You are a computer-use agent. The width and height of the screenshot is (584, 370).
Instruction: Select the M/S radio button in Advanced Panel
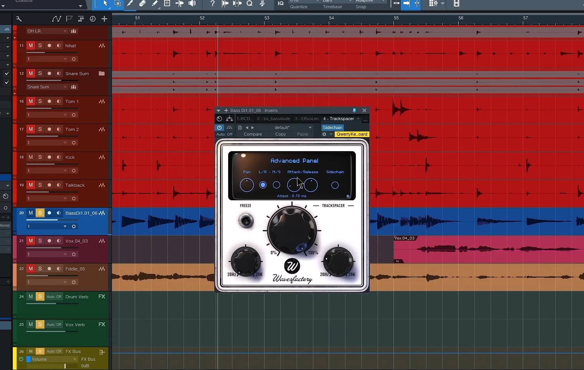pos(277,185)
